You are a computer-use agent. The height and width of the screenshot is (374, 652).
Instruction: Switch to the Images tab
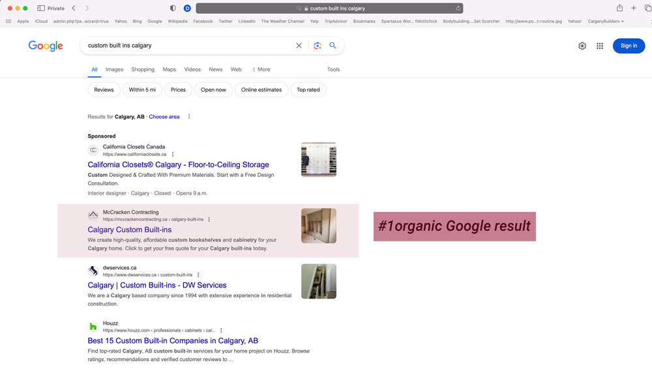pos(114,70)
